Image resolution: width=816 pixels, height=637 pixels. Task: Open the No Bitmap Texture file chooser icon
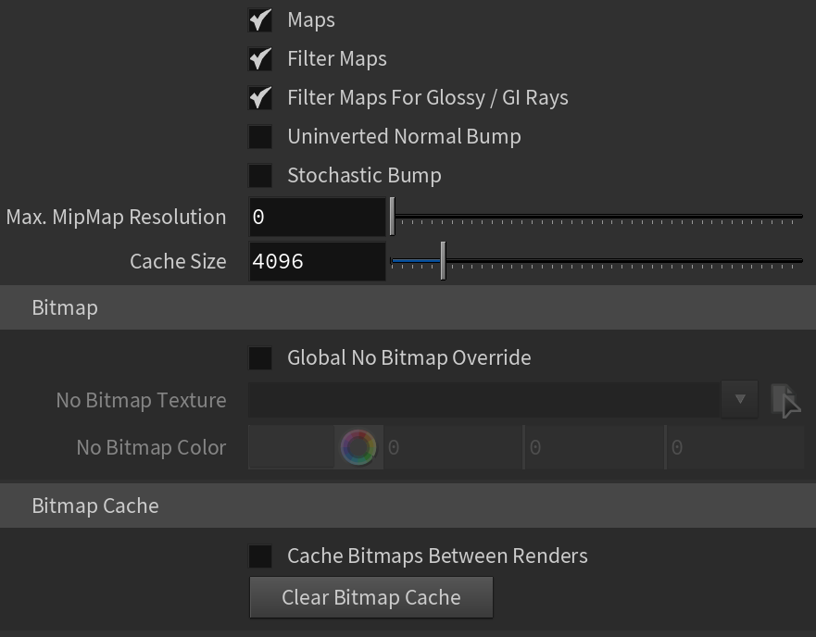click(x=785, y=400)
